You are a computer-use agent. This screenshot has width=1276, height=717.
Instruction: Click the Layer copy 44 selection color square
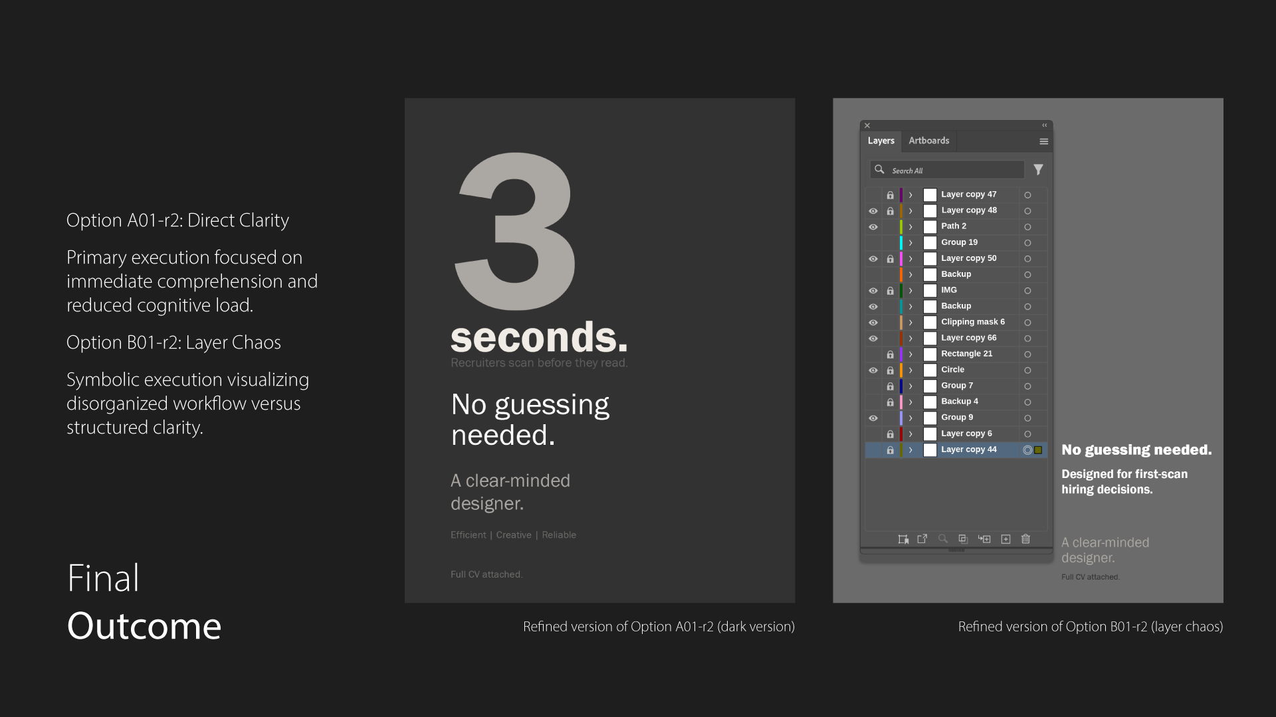pos(1038,450)
